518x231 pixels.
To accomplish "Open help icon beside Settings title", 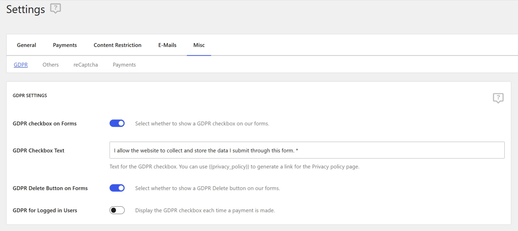I will [x=55, y=8].
